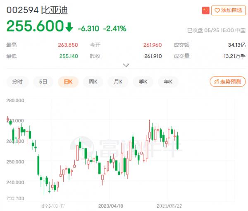248x211 pixels.
Task: Click the green down arrow icon
Action: [x=69, y=27]
